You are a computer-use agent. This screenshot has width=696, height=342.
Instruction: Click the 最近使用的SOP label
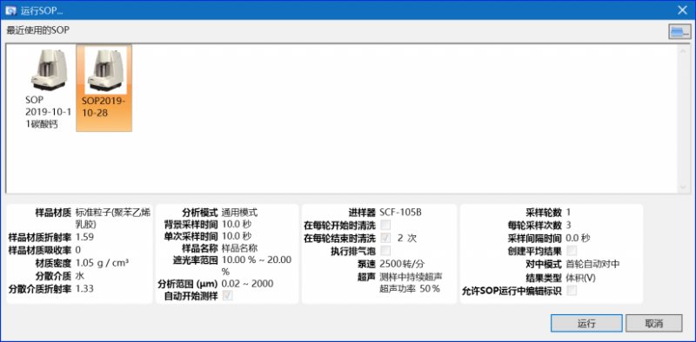tap(37, 30)
